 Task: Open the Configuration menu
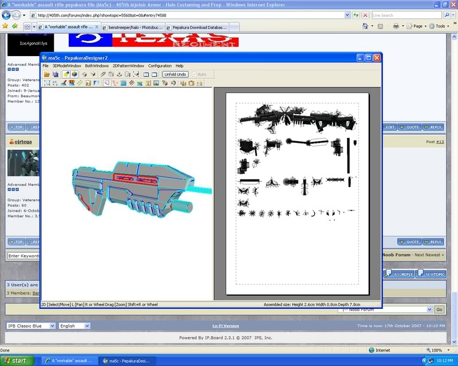pyautogui.click(x=160, y=66)
